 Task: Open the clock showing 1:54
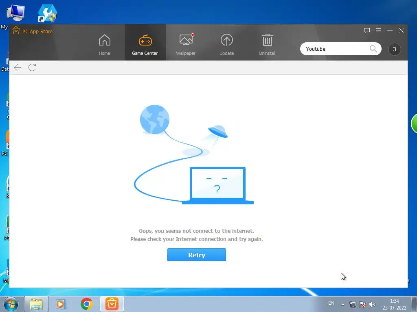coord(394,304)
